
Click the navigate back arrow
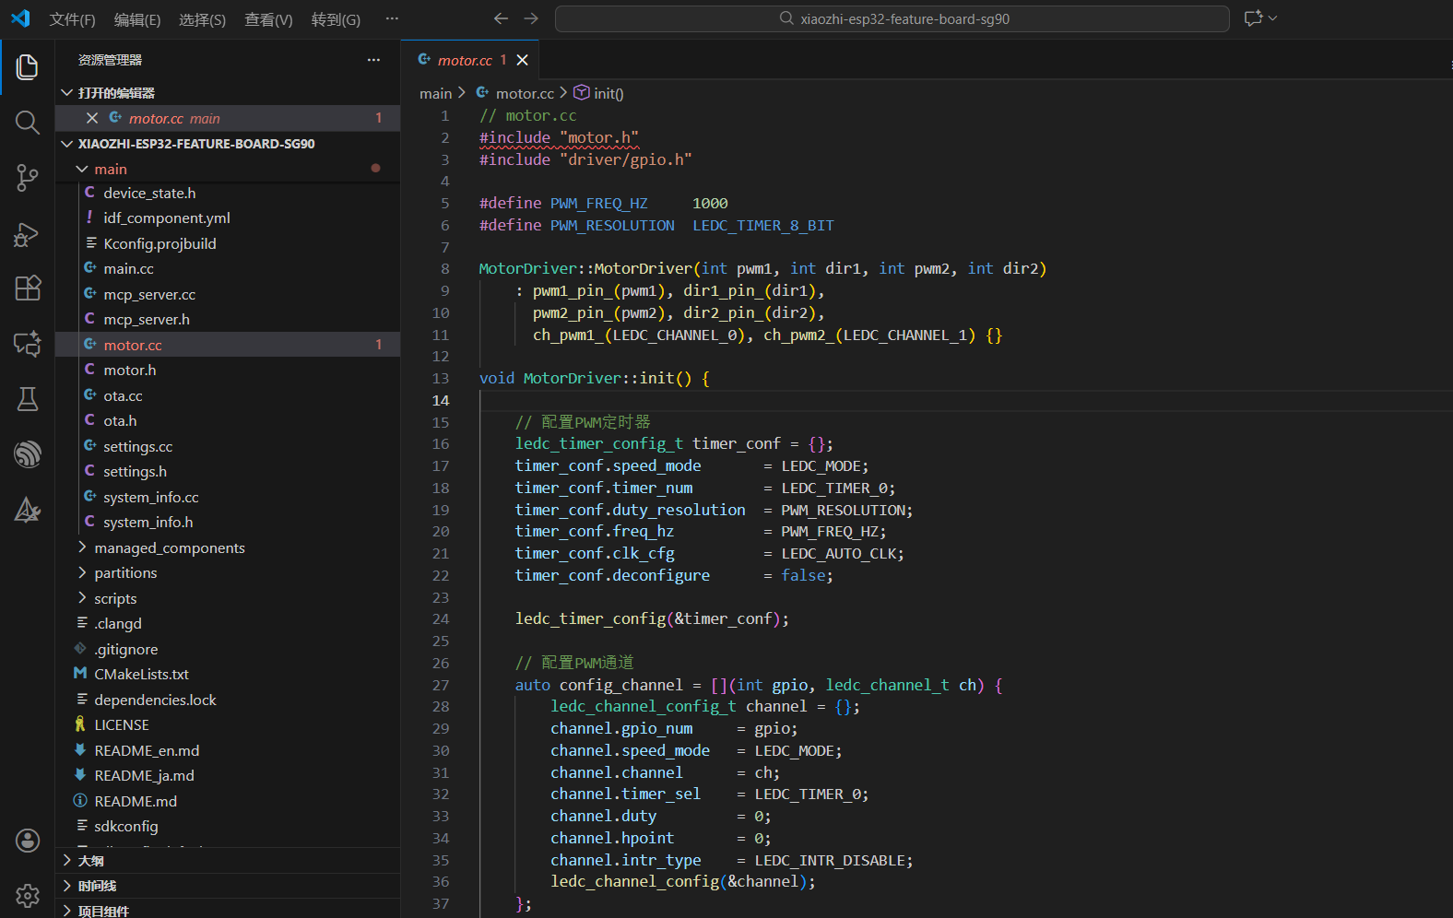coord(501,18)
